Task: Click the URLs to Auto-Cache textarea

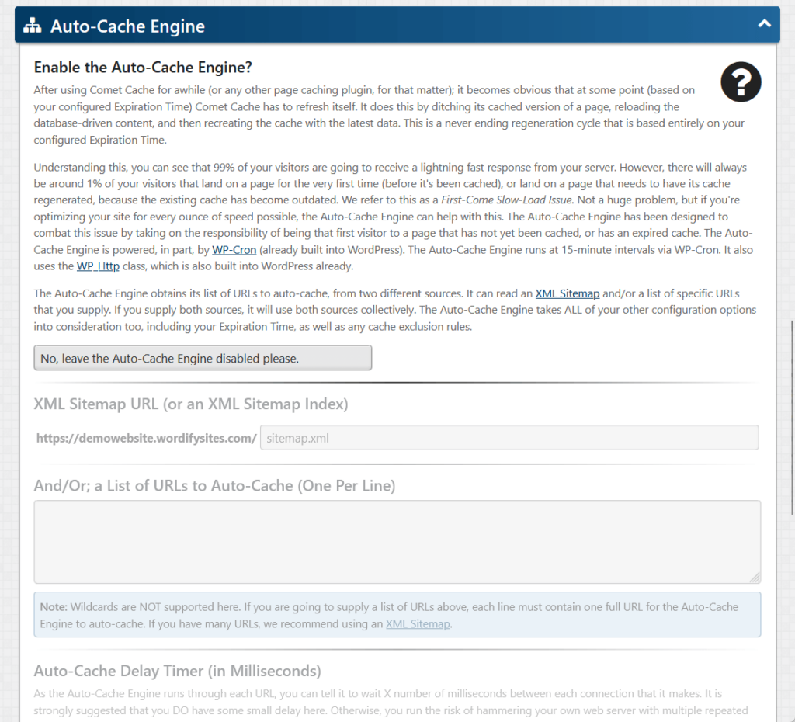Action: [x=397, y=542]
